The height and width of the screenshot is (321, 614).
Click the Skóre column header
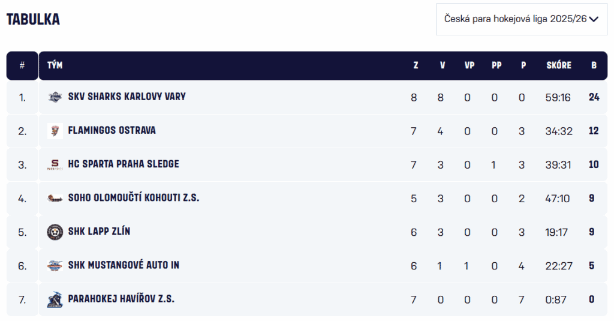tap(558, 65)
